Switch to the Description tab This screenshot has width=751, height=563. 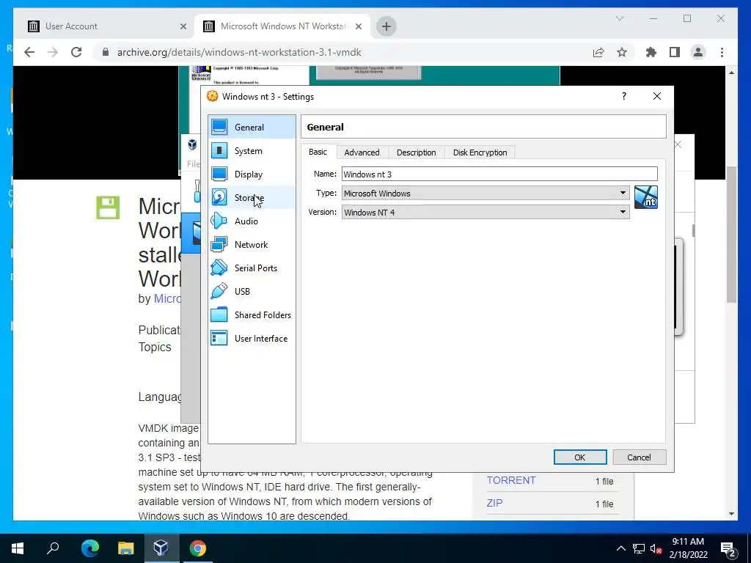417,152
